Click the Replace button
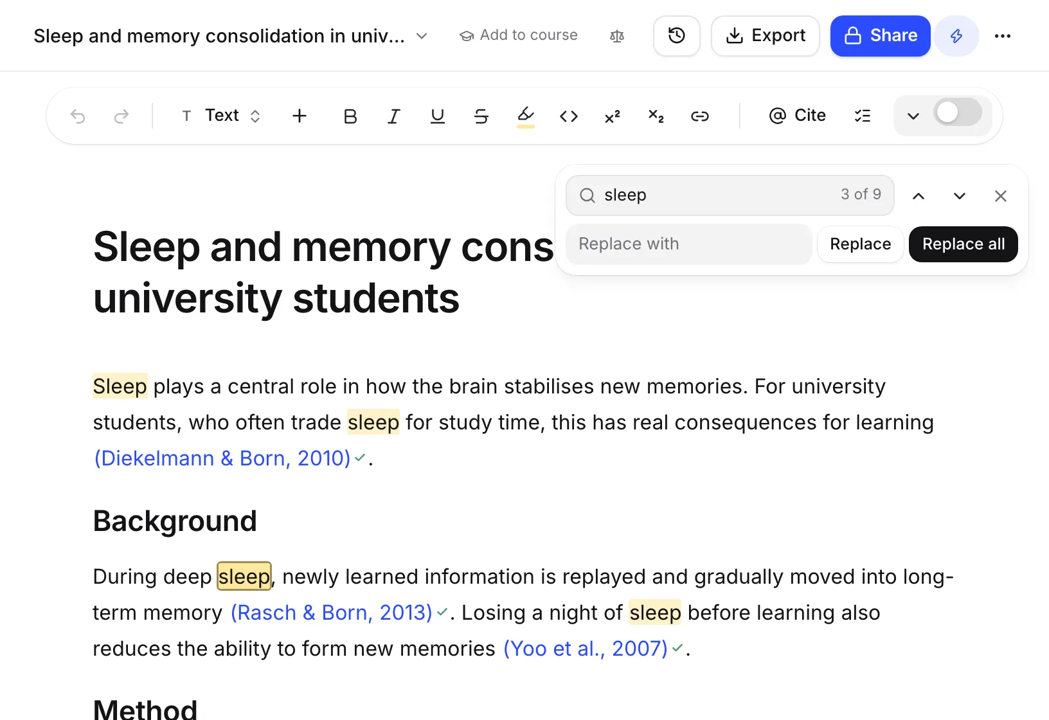Viewport: 1049px width, 720px height. coord(861,244)
